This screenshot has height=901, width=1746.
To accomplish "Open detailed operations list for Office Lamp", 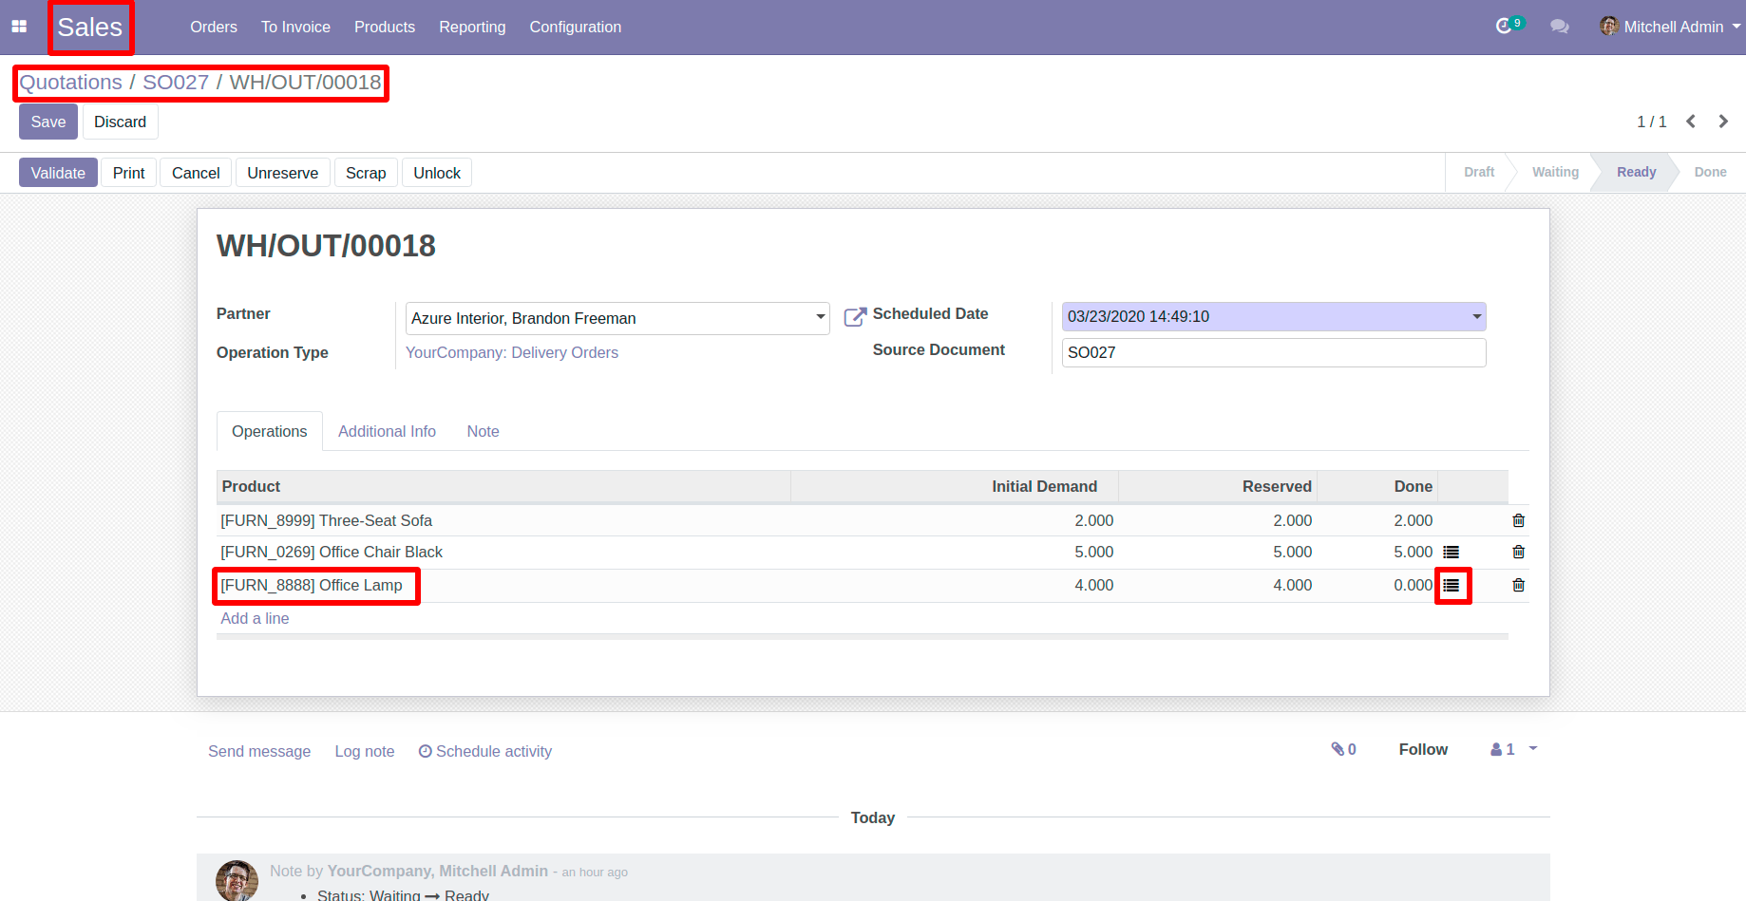I will (1452, 586).
